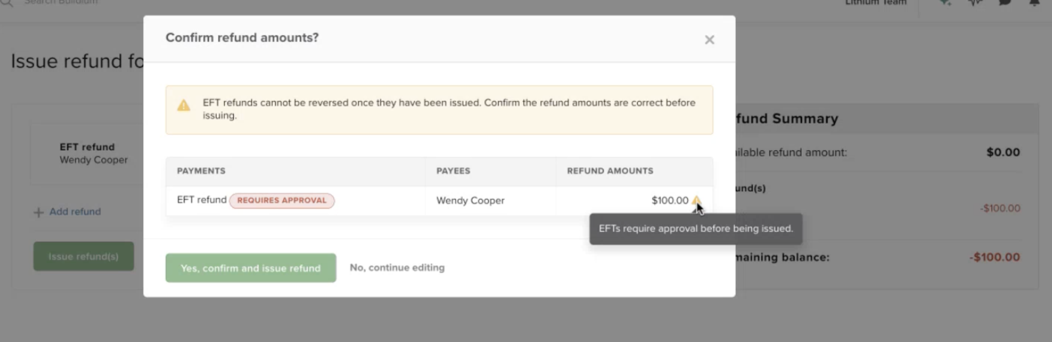Screen dimensions: 1052x342
Task: Click the REQUIRES APPROVAL badge
Action: coord(282,200)
